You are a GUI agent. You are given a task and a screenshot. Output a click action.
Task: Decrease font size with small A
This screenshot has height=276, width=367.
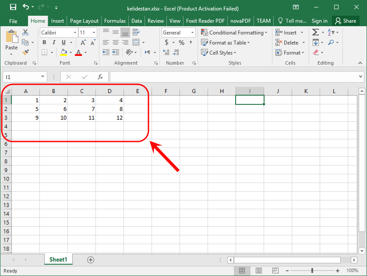click(93, 42)
